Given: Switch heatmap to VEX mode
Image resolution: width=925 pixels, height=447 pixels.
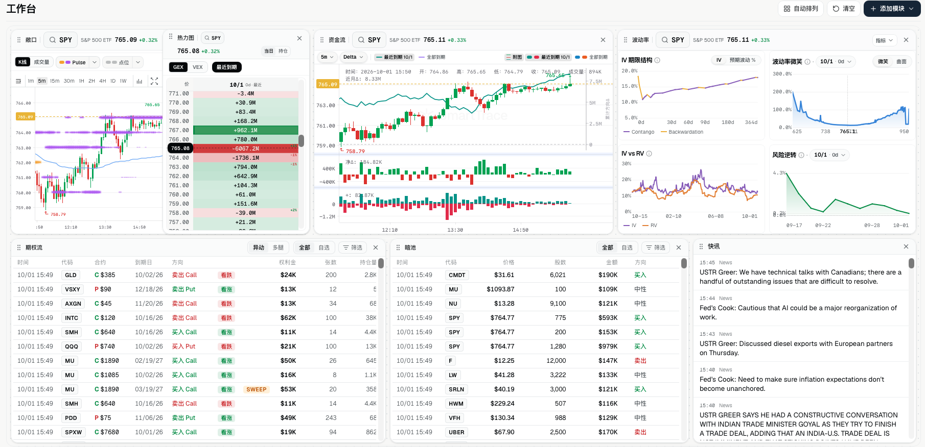Looking at the screenshot, I should point(198,67).
